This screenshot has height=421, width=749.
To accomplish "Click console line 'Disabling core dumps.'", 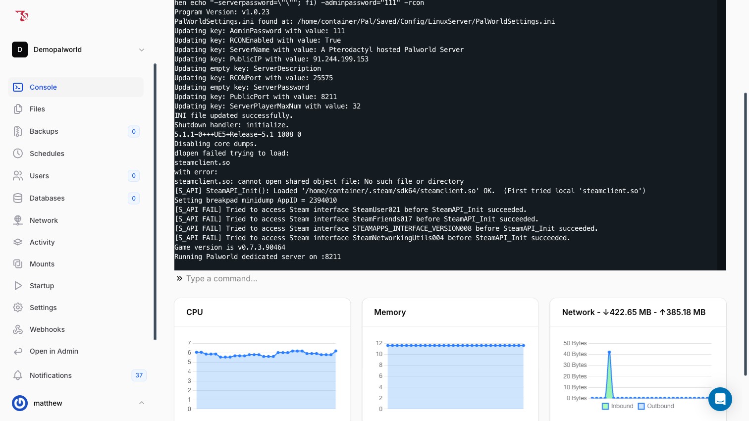I will [x=216, y=144].
